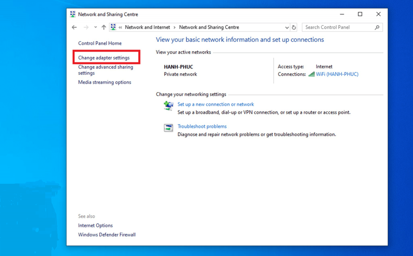This screenshot has height=256, width=413.
Task: Click the new connection setup icon
Action: (x=169, y=106)
